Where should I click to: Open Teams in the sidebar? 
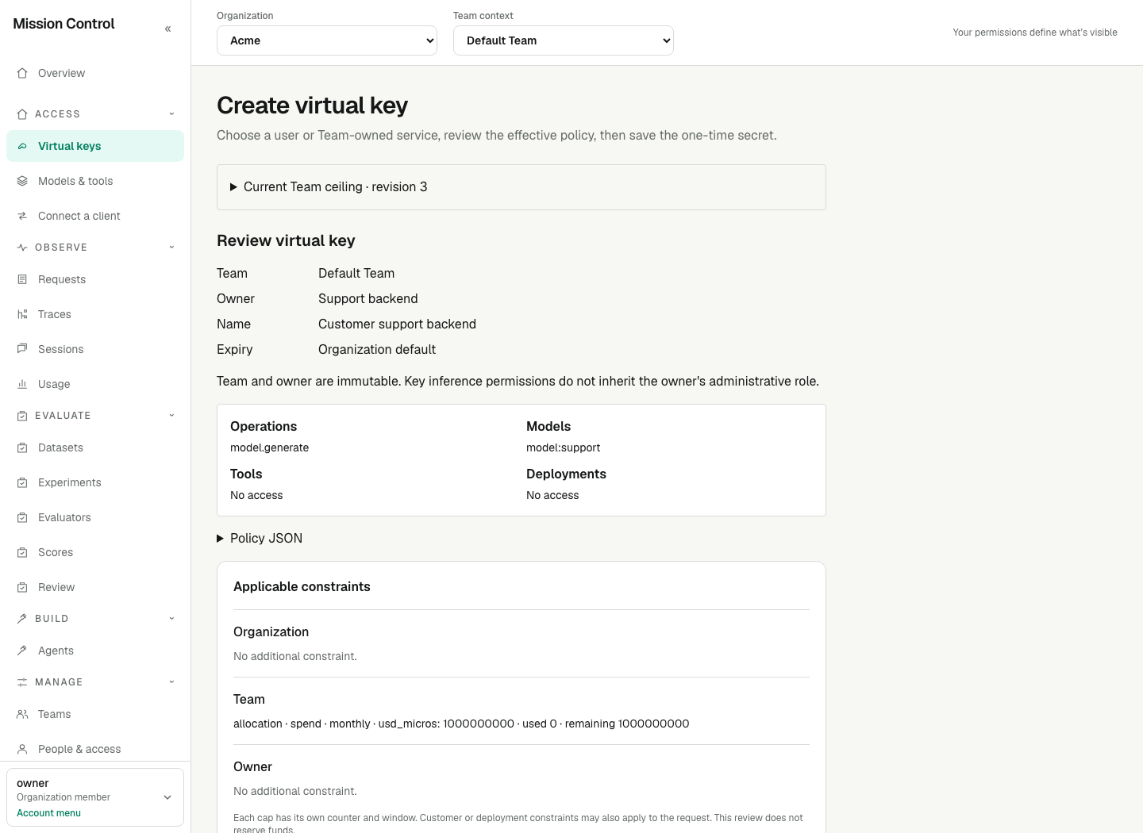click(x=95, y=714)
